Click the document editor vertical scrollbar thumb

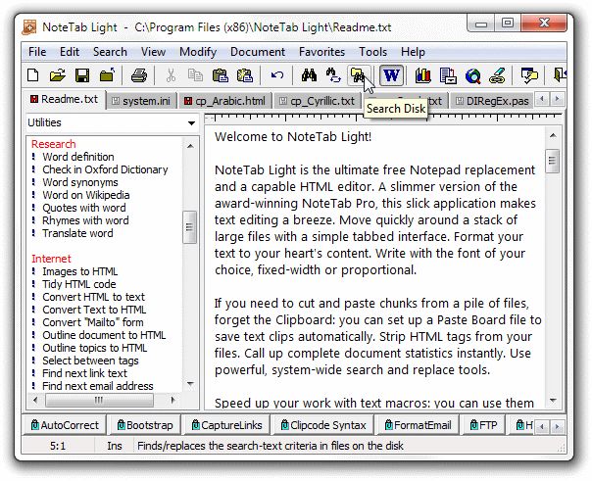tap(553, 161)
